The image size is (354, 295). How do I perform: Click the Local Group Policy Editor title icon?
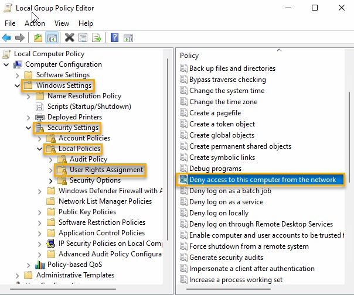pyautogui.click(x=8, y=8)
